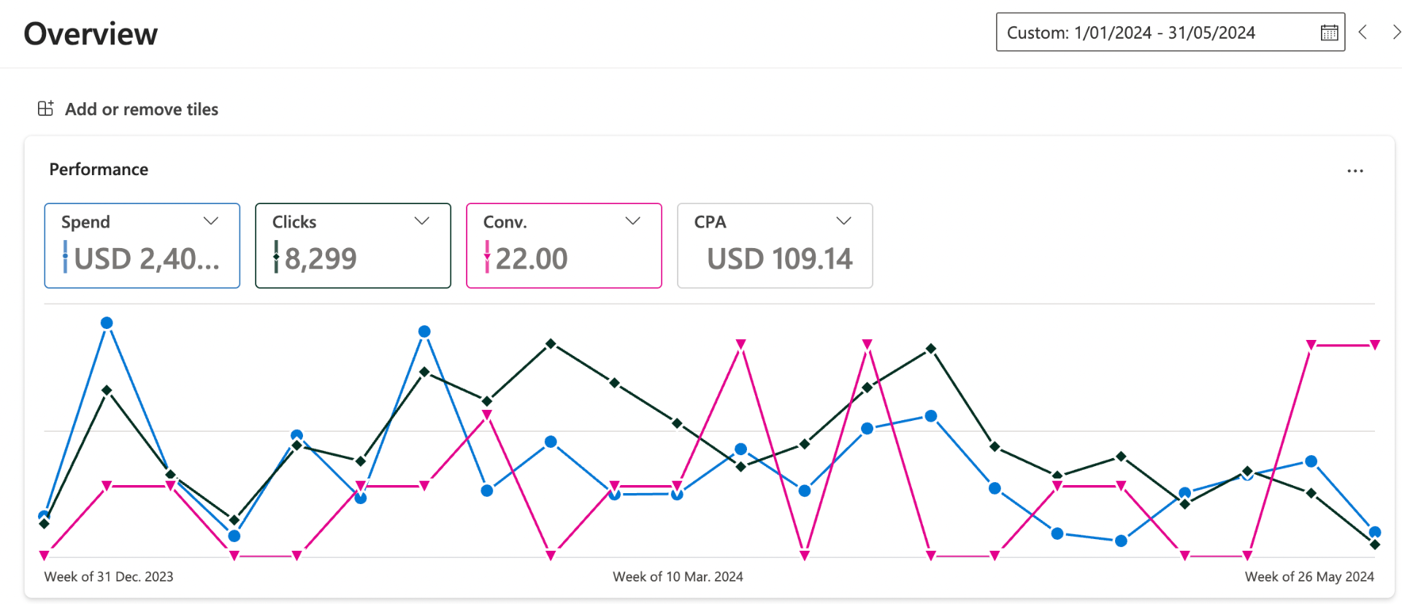Click the Add or remove tiles icon
Screen dimensions: 1402x604
tap(46, 109)
